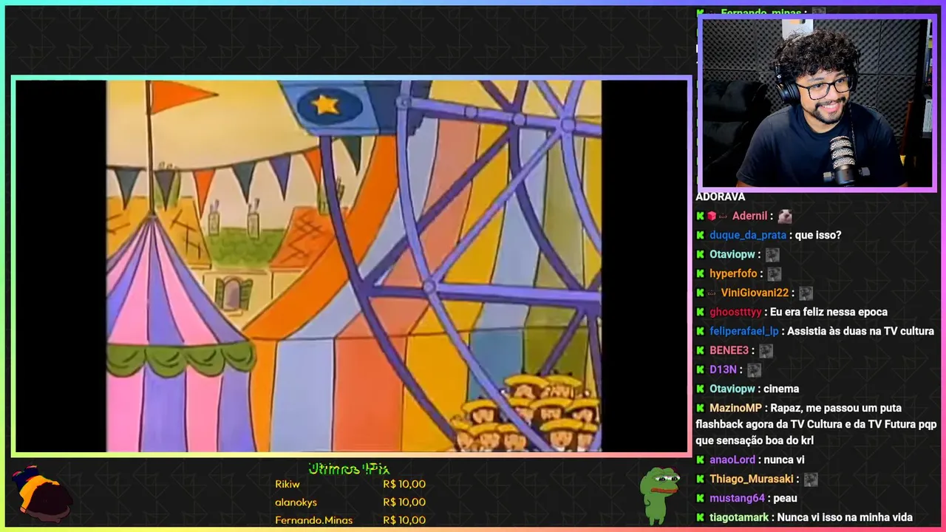This screenshot has height=532, width=946.
Task: Click the R$ 10,00 amount beside alanokys
Action: click(404, 502)
